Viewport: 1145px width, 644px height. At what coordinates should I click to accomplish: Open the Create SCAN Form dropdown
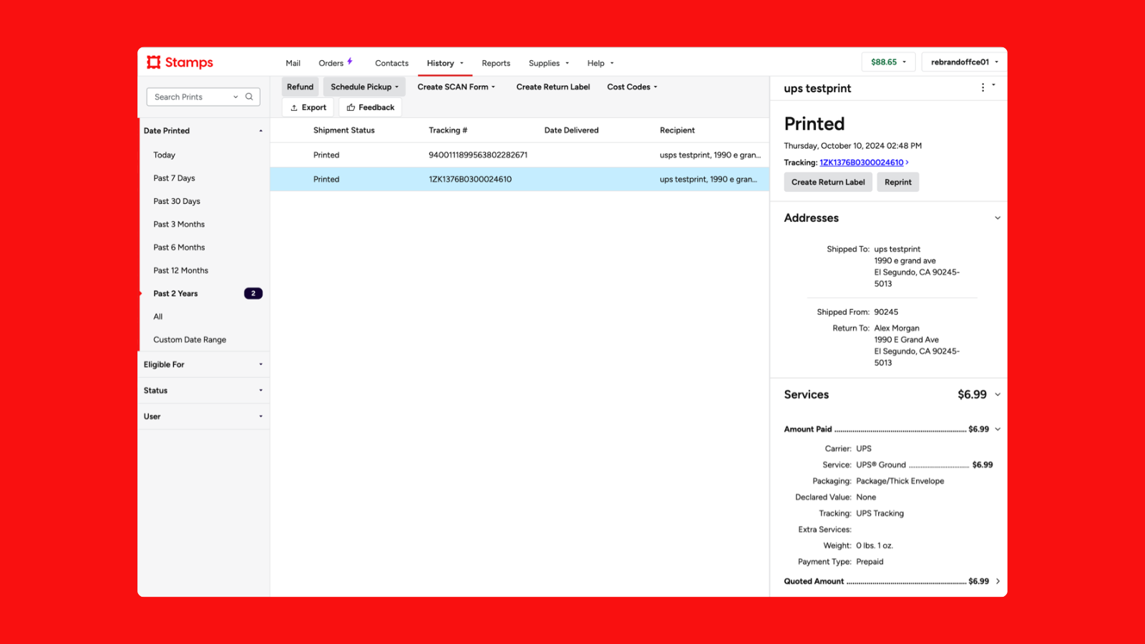456,87
